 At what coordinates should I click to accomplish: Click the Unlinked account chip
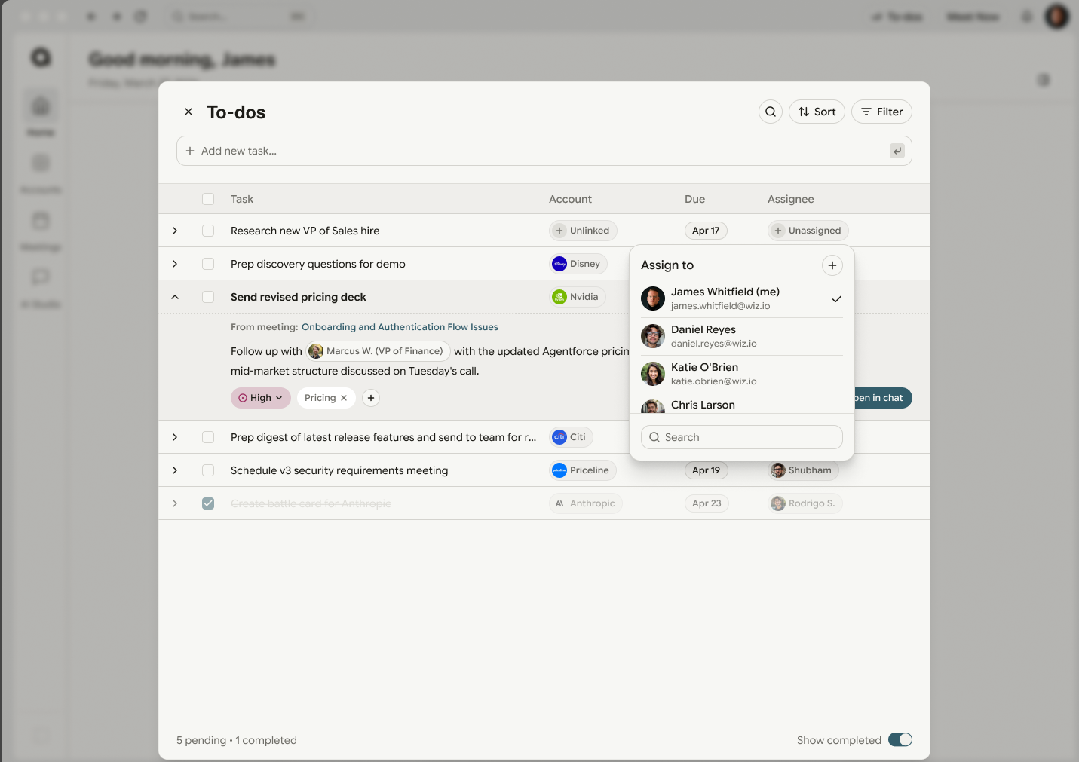tap(583, 231)
